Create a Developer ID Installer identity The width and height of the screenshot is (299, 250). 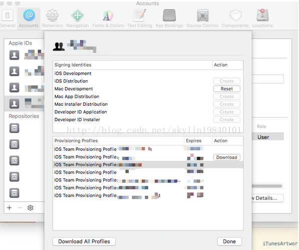(x=226, y=120)
